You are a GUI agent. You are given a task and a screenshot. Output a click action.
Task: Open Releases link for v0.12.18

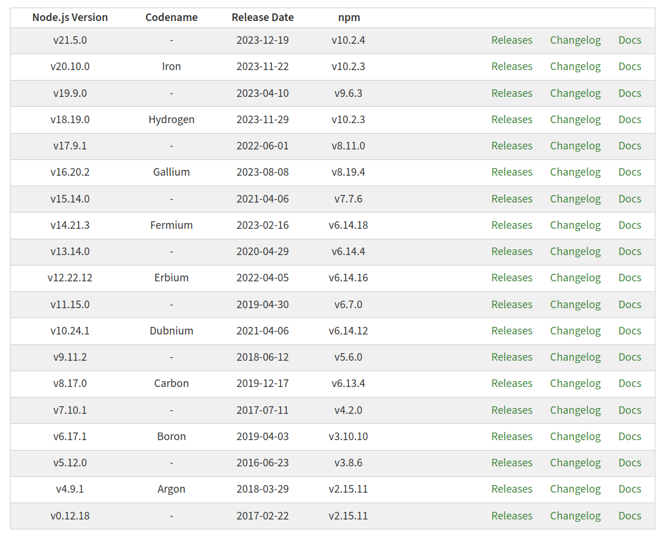pyautogui.click(x=512, y=516)
